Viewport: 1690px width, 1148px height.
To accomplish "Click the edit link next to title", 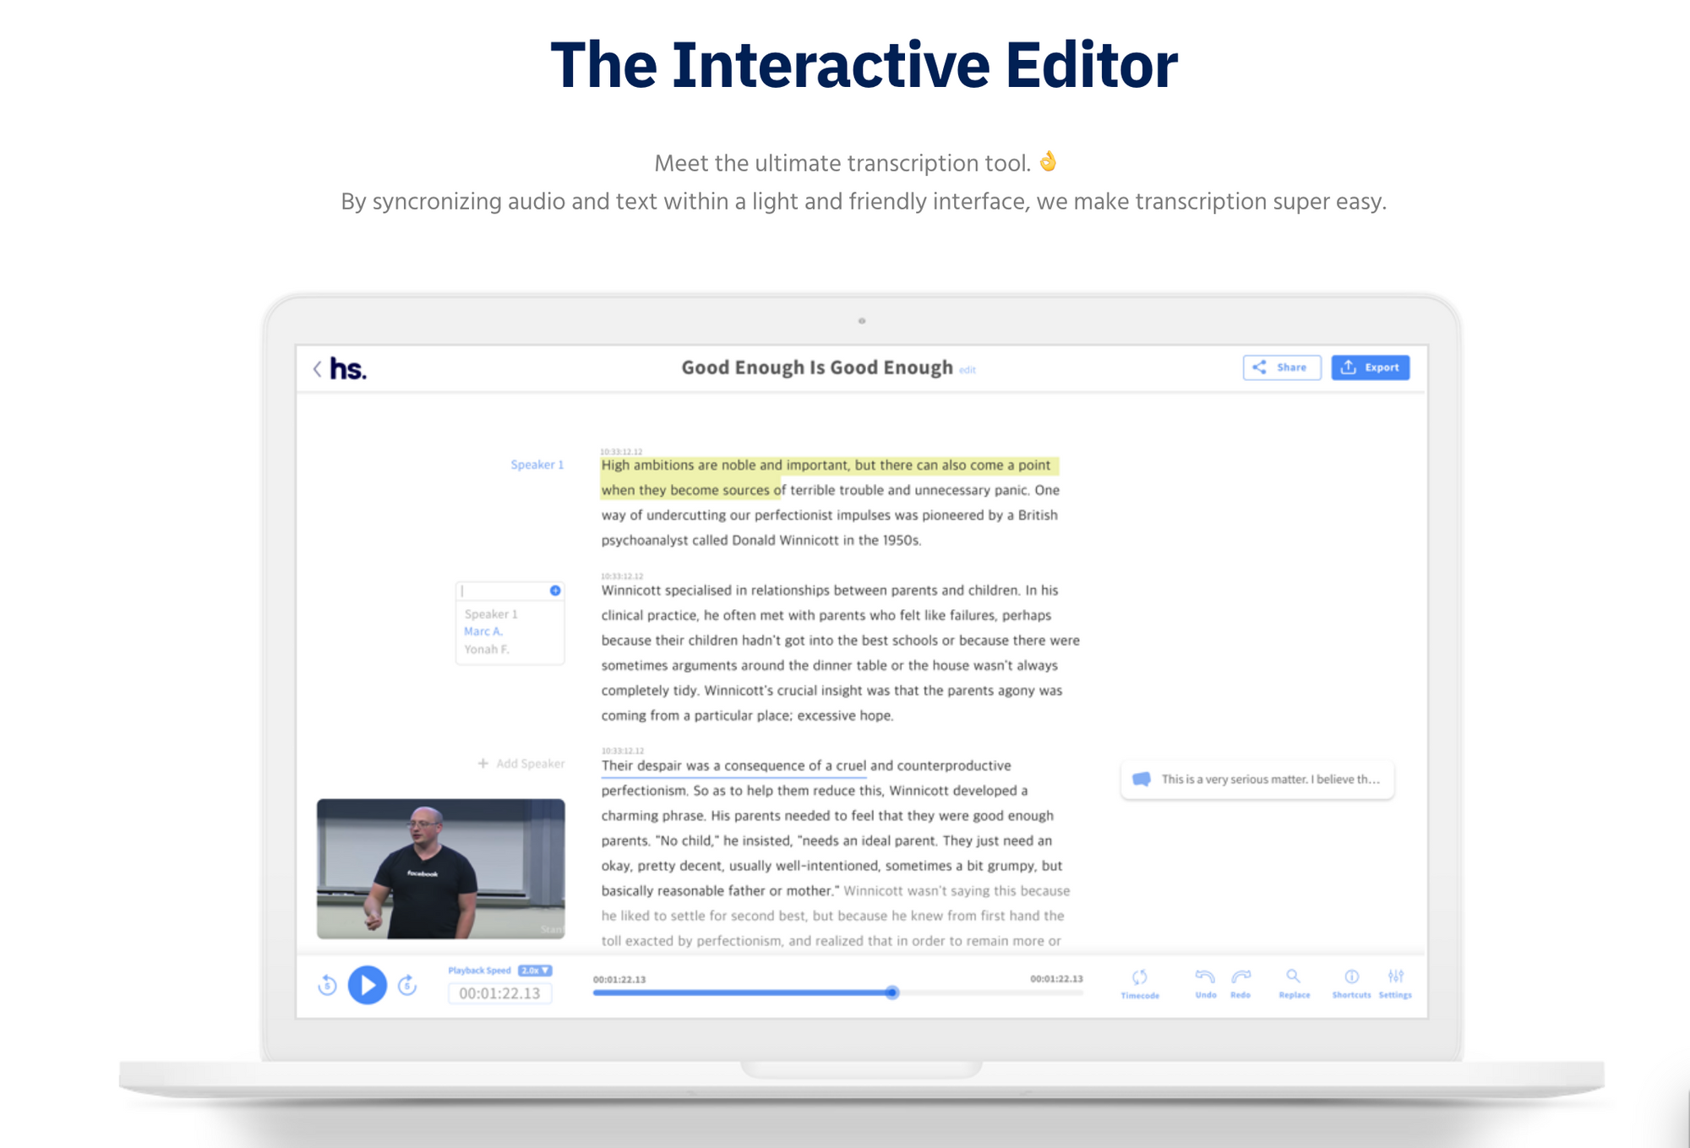I will [968, 370].
